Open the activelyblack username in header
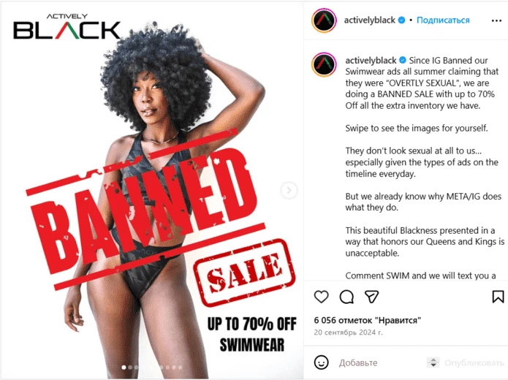Viewport: 508px width, 380px height. coord(369,20)
